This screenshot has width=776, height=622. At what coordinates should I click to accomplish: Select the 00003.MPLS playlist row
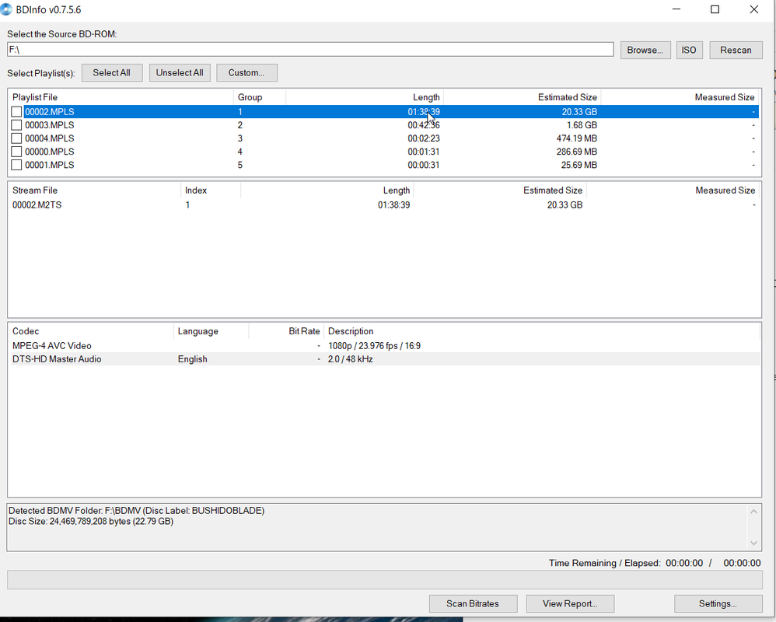(x=384, y=125)
